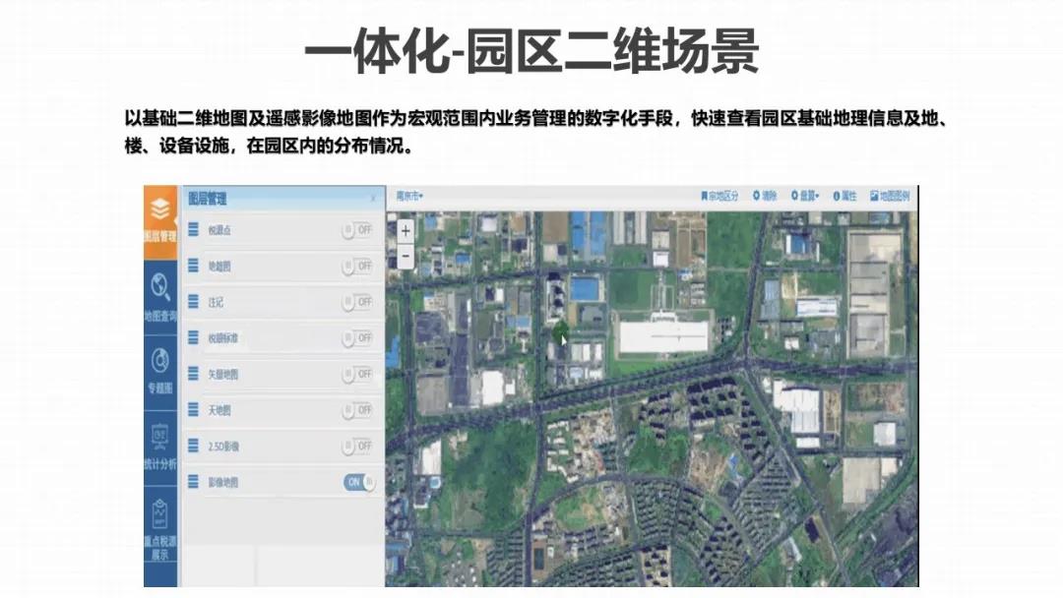Viewport: 1063px width, 598px height.
Task: Turn on the 税源点 layer switch
Action: tap(357, 229)
